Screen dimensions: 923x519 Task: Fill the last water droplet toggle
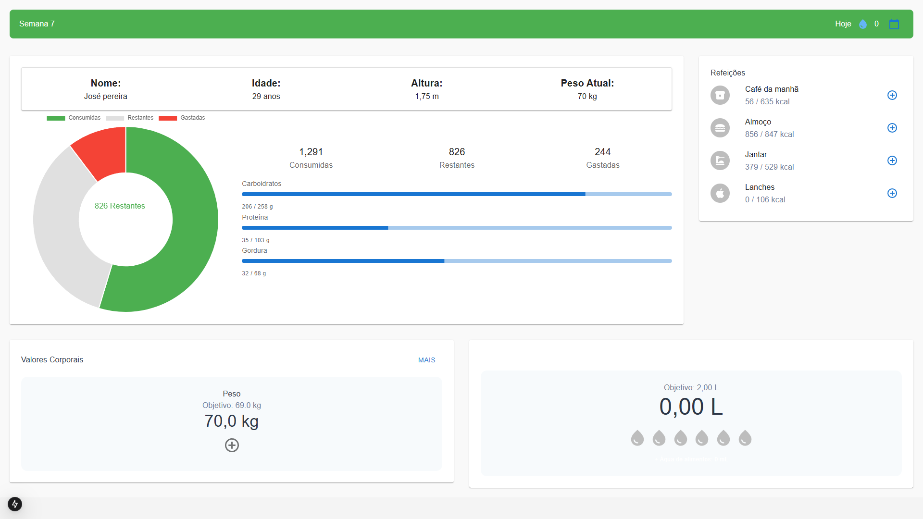pos(746,438)
